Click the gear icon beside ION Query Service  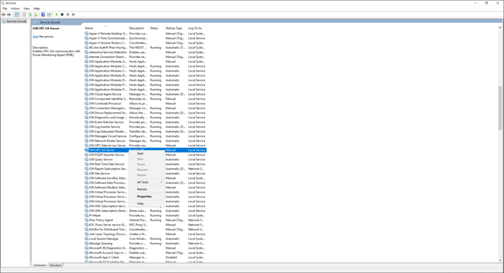point(86,159)
